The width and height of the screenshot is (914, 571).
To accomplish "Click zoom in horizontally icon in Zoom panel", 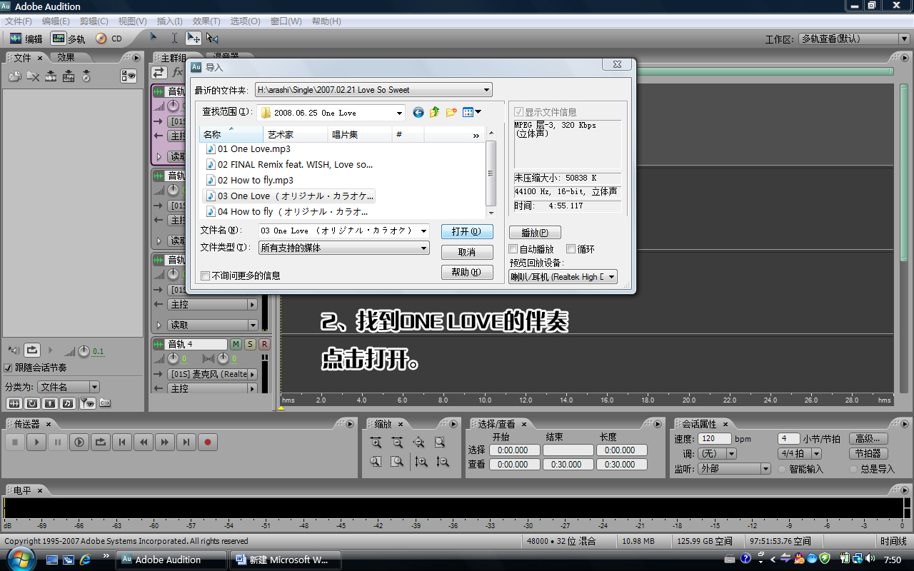I will pos(376,443).
